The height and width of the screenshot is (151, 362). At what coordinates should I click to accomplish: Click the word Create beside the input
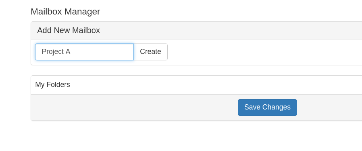pos(150,52)
